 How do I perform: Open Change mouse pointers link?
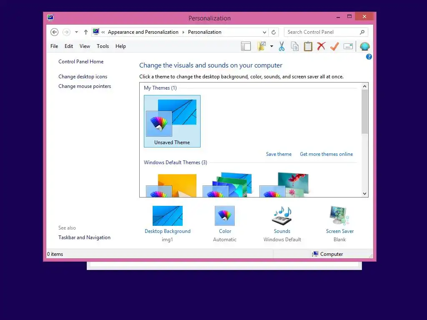pyautogui.click(x=85, y=86)
